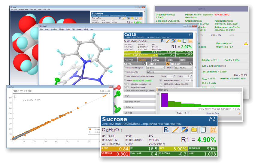Click the globe-with-pencil icon in the large Sucrose panel
This screenshot has height=167, width=258.
coord(185,130)
